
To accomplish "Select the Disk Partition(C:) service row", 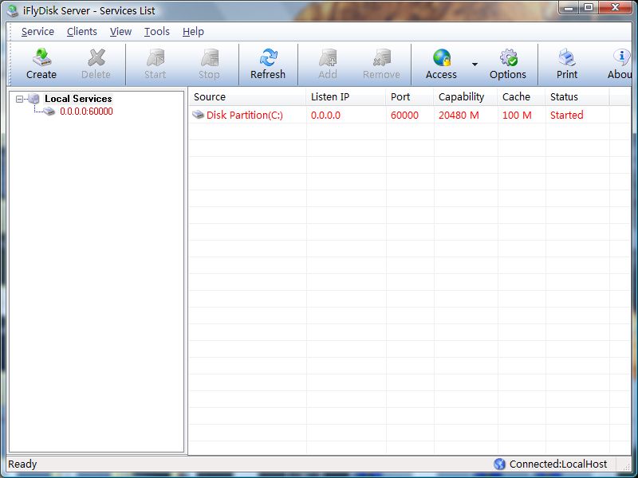I will [244, 116].
